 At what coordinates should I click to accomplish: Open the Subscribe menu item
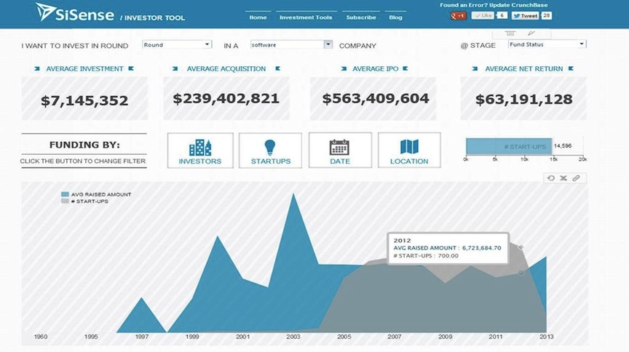click(361, 17)
